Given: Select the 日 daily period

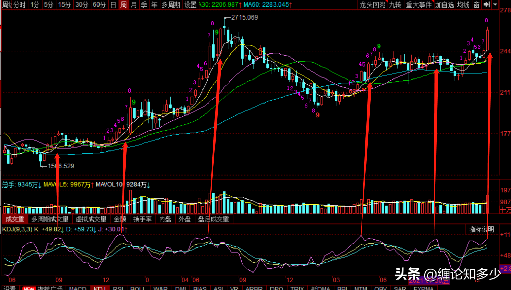Looking at the screenshot, I should pos(113,4).
